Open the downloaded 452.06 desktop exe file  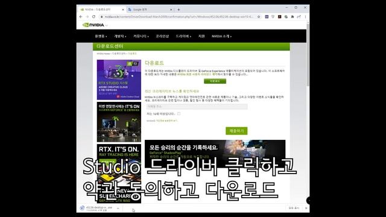tap(99, 208)
